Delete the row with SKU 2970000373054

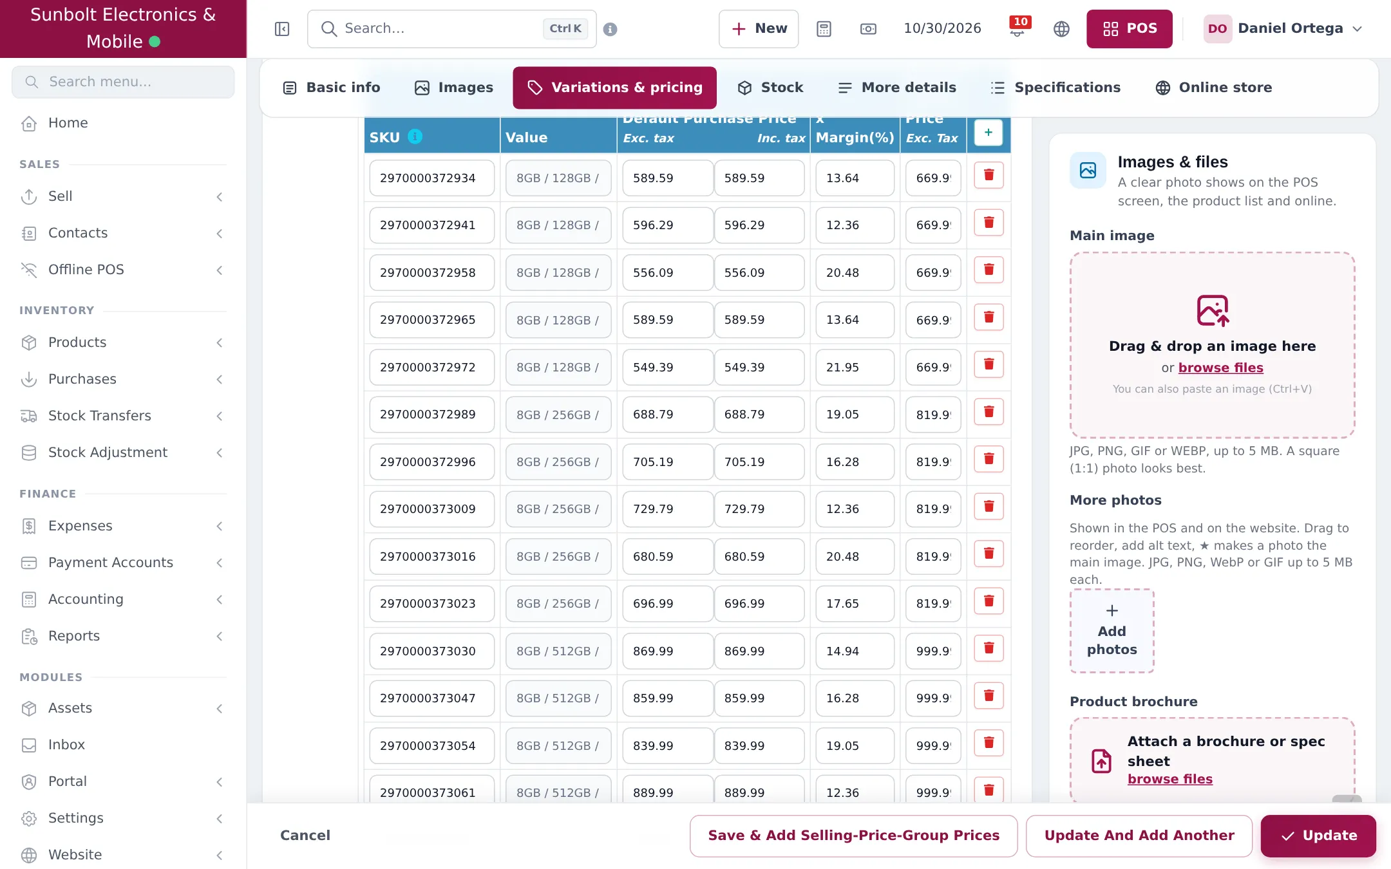coord(989,743)
